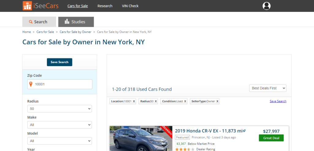Open the Make dropdown

pos(59,125)
